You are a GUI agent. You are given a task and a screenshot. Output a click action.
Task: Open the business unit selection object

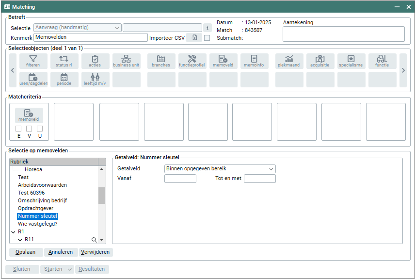[126, 61]
